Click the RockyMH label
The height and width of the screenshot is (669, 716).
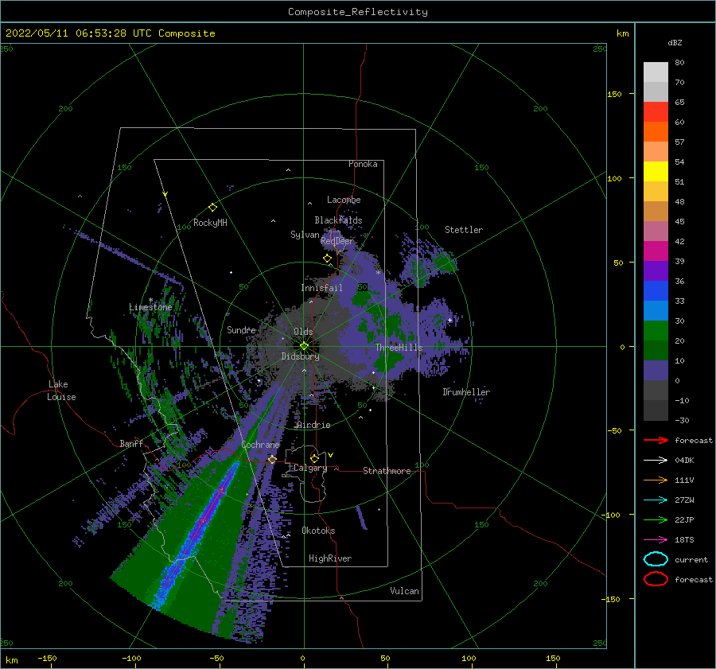point(210,223)
